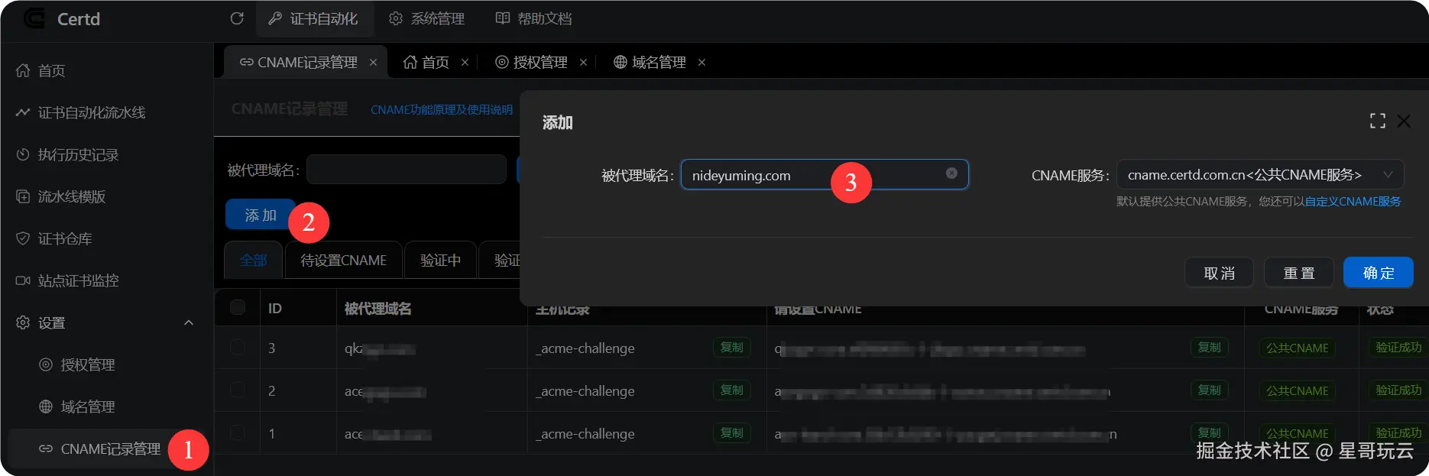
Task: Switch to the 域名管理 page tab
Action: pyautogui.click(x=650, y=62)
